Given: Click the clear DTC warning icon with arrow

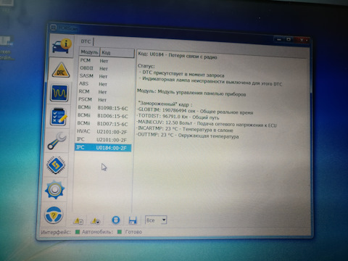Looking at the screenshot, I should (x=96, y=220).
